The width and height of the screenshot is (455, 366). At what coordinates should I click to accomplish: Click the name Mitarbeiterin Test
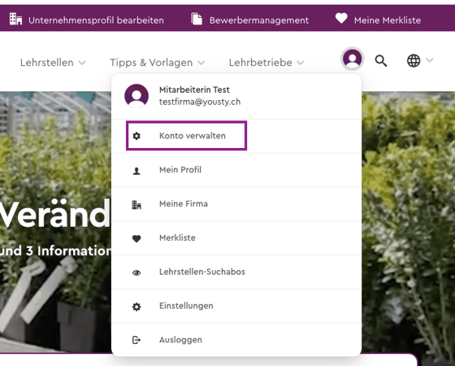click(x=194, y=89)
